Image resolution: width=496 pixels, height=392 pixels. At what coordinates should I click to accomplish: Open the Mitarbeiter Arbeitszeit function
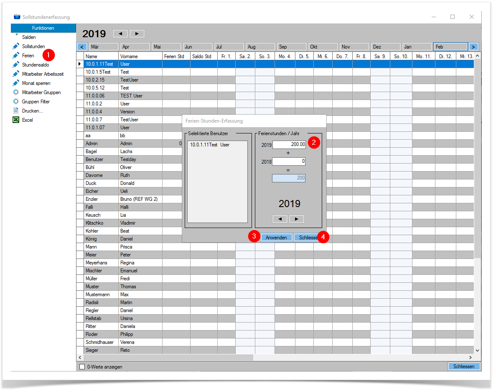[43, 74]
